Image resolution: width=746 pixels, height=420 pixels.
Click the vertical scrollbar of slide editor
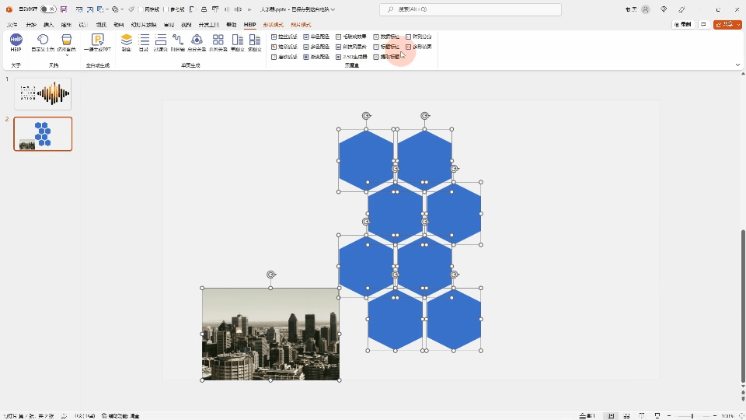pos(743,306)
